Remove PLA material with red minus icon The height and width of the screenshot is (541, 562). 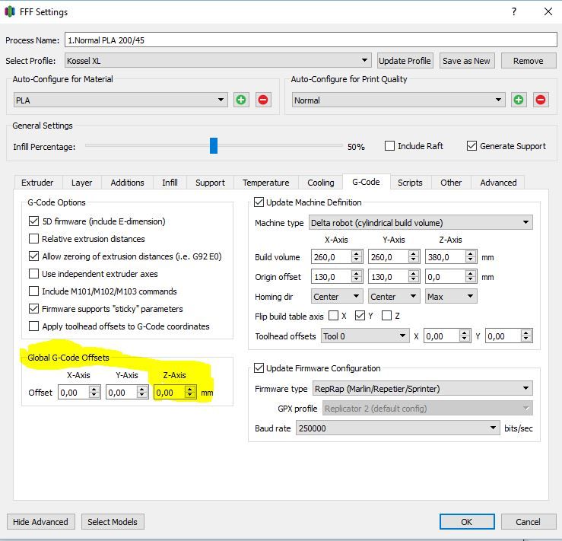pyautogui.click(x=263, y=100)
